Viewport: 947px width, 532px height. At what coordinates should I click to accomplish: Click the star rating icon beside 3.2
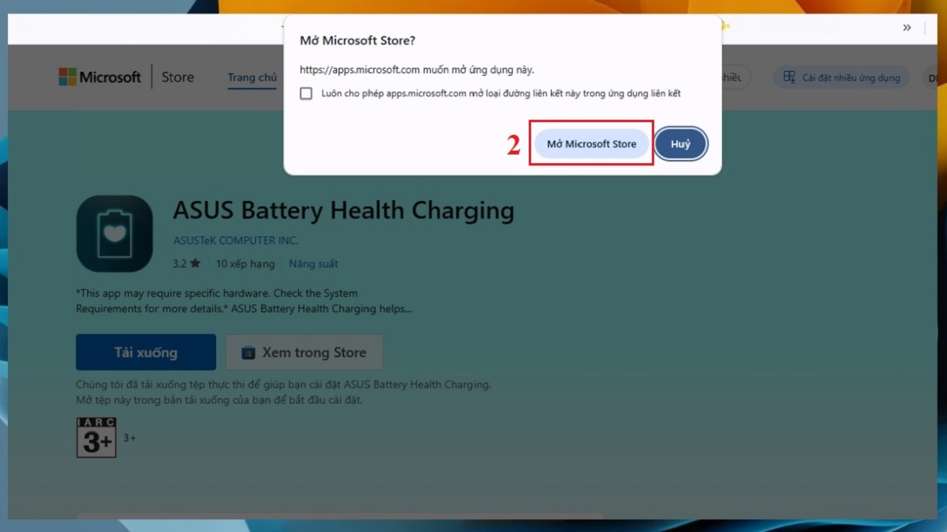tap(197, 262)
